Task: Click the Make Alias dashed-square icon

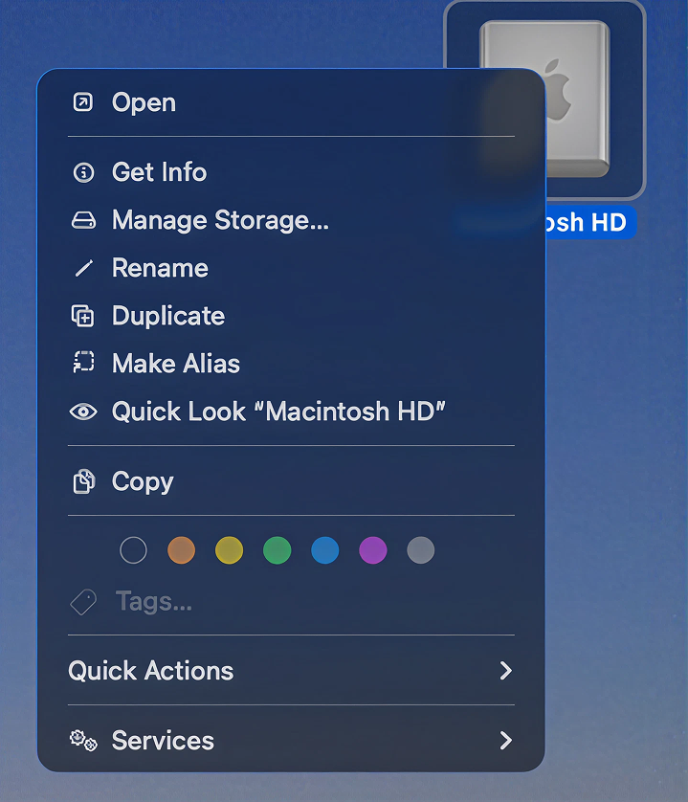Action: click(83, 363)
